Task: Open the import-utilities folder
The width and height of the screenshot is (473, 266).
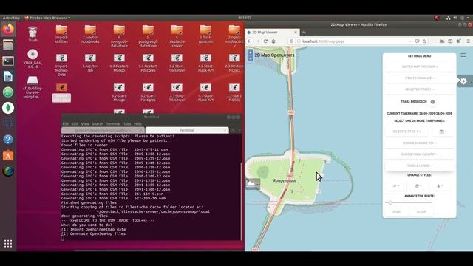Action: click(x=61, y=35)
